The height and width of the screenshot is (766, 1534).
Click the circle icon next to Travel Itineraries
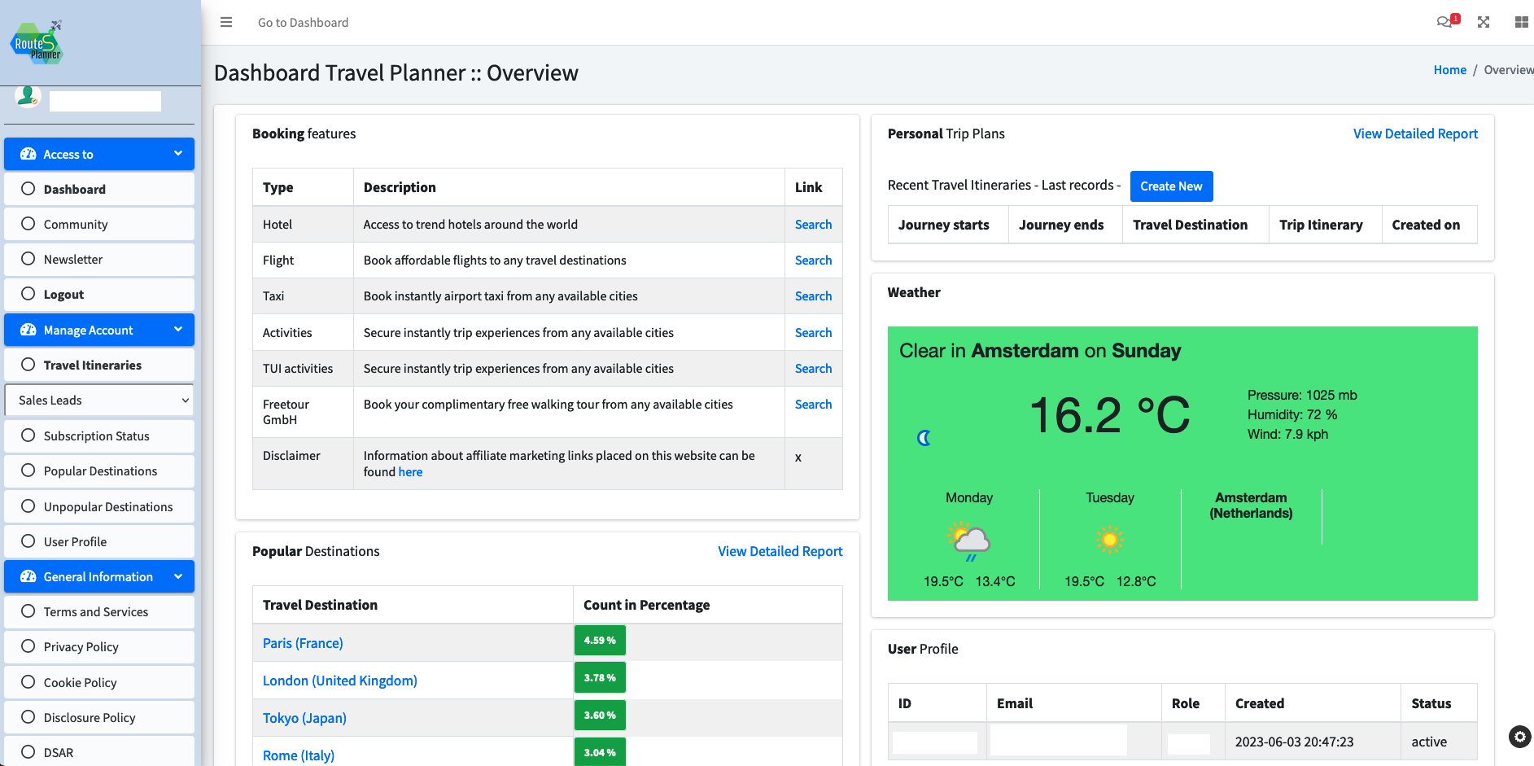click(28, 365)
